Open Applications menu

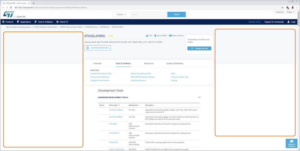coord(24,22)
